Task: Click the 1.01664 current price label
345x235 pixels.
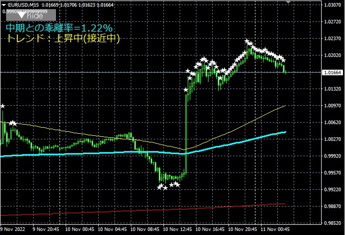Action: (332, 72)
